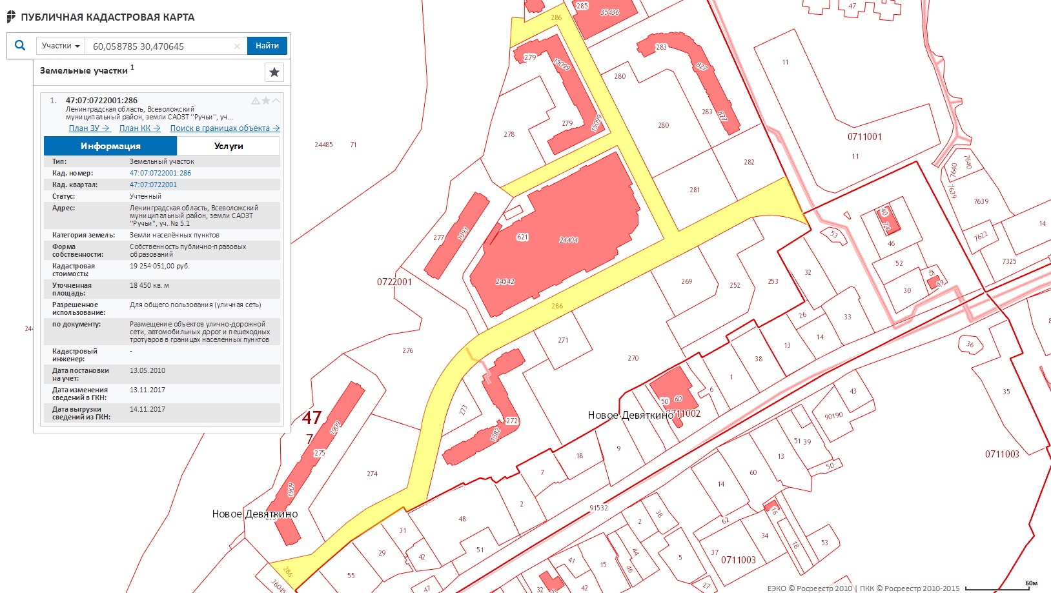Open favorites with the star button beside Земельные участки
The height and width of the screenshot is (593, 1051).
(x=274, y=72)
